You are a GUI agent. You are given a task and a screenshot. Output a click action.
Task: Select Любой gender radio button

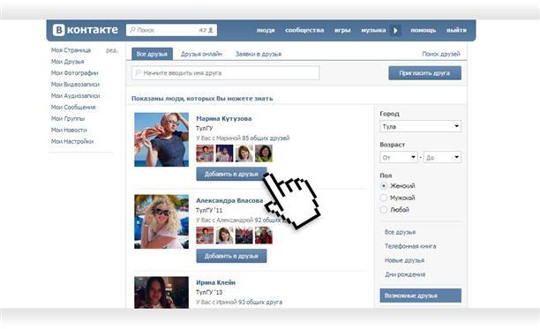point(384,210)
